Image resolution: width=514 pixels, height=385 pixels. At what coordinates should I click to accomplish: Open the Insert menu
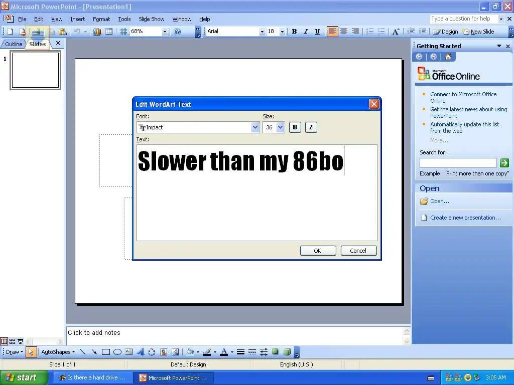(78, 20)
